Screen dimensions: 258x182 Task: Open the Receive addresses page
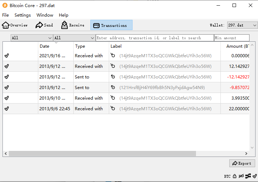pyautogui.click(x=73, y=25)
